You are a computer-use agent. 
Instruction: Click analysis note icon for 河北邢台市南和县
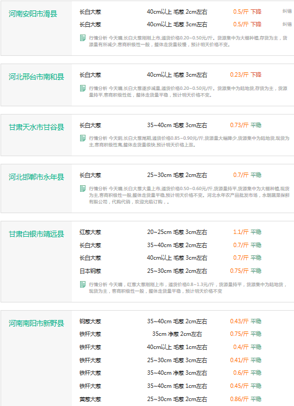83,88
